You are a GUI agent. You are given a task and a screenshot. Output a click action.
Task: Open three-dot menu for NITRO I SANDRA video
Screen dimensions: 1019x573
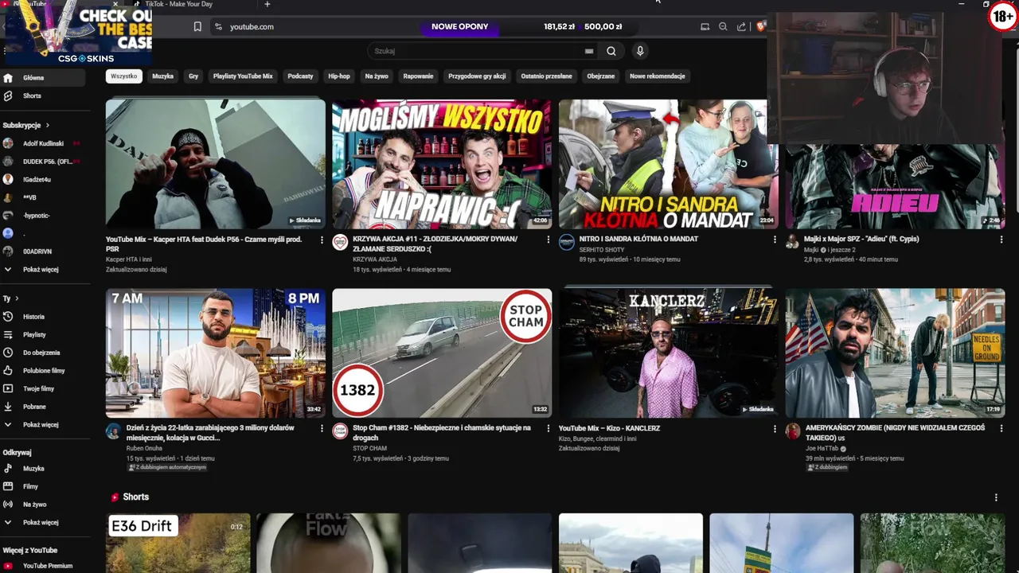tap(775, 240)
